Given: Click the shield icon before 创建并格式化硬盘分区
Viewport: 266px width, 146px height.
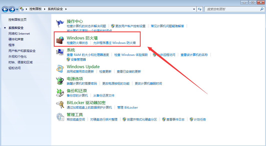Looking at the screenshot, I should click(124, 119).
